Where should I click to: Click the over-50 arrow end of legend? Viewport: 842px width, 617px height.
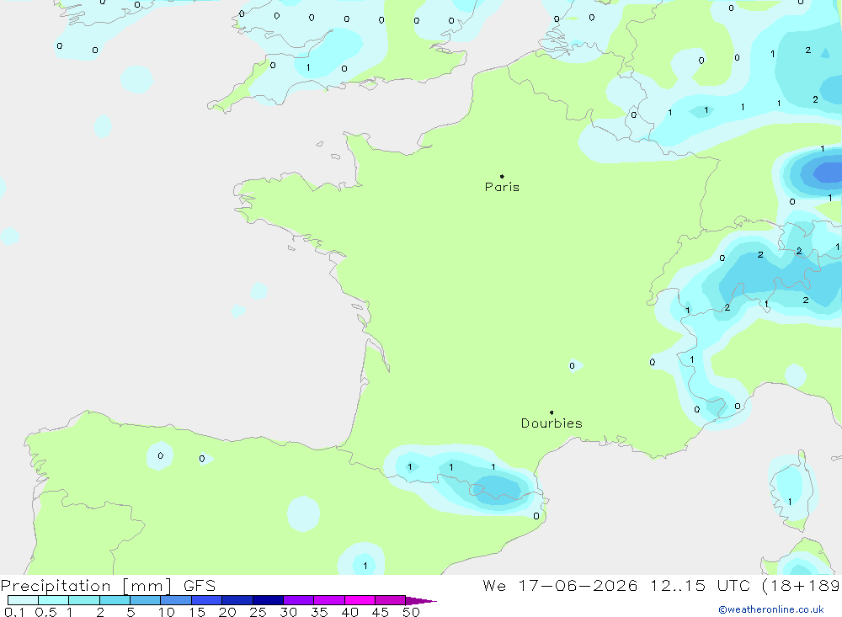[x=420, y=600]
